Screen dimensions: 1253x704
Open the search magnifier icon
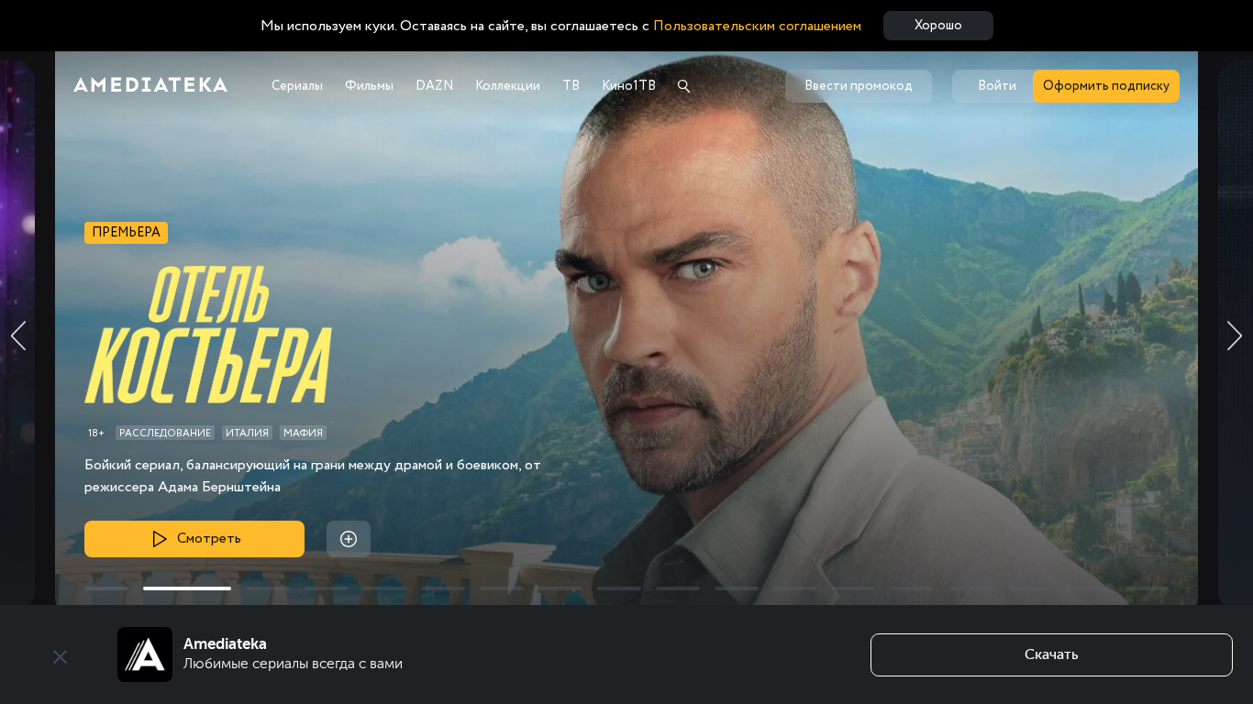683,86
